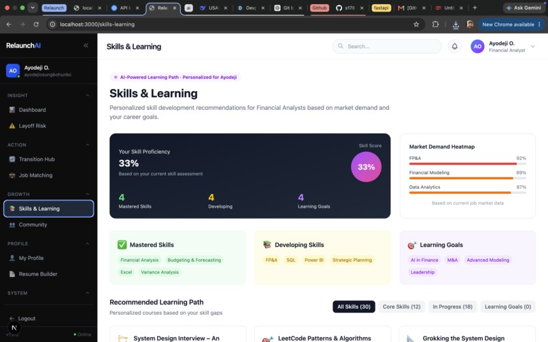Open Job Matching page
The height and width of the screenshot is (342, 548).
(x=48, y=175)
